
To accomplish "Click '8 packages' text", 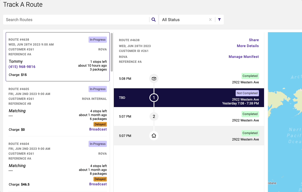I will point(98,173).
